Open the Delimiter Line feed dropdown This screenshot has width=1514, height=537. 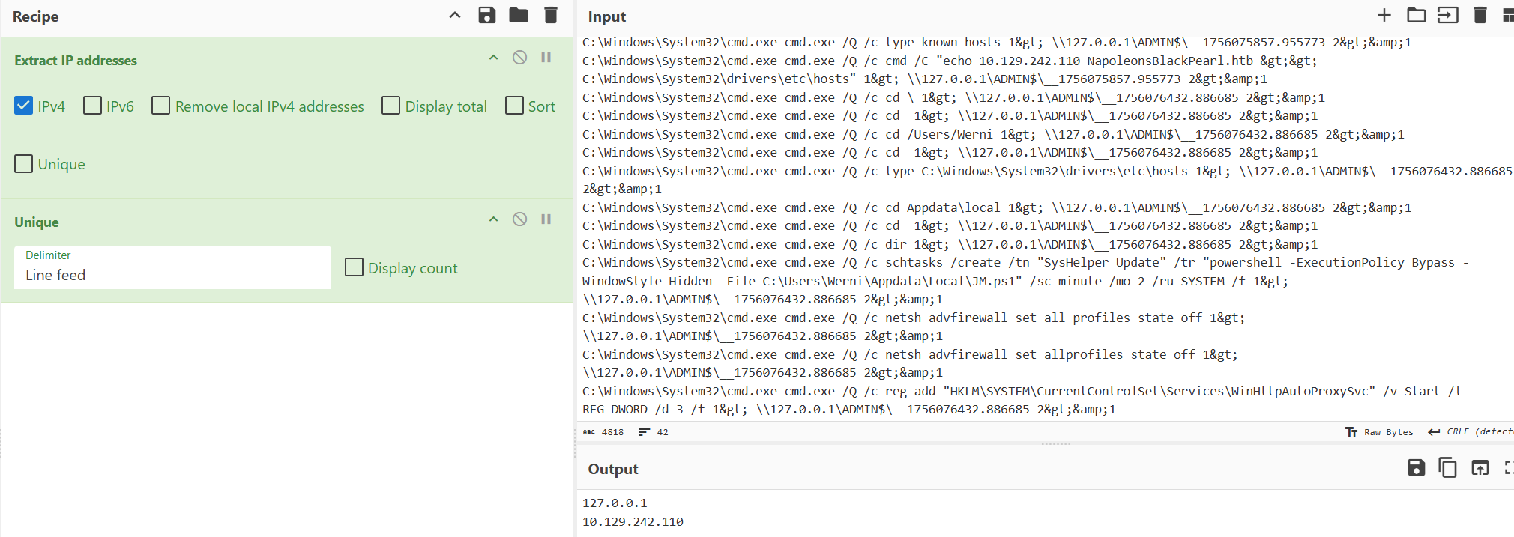pos(172,267)
